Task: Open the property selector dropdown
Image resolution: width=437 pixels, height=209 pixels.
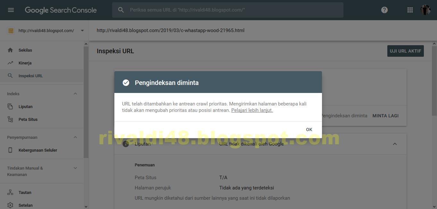Action: tap(82, 30)
